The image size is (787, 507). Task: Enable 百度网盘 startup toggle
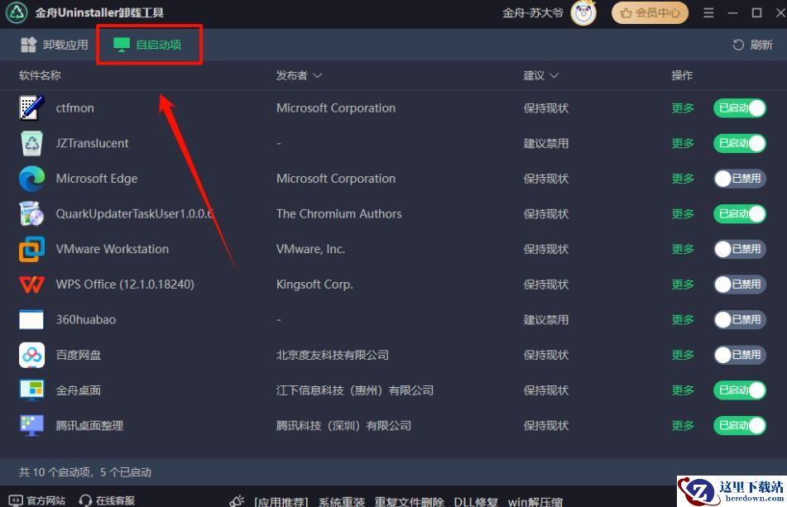coord(740,355)
